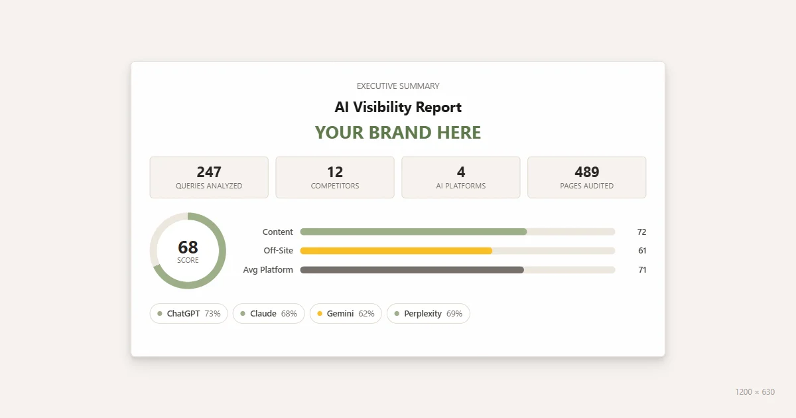Click the yellow Gemini dot icon
796x418 pixels.
pyautogui.click(x=319, y=313)
